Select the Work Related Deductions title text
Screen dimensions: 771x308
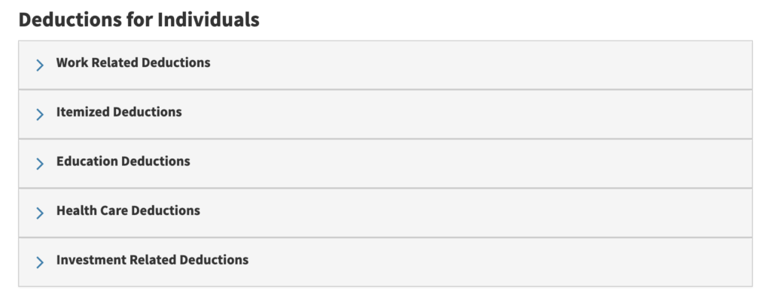coord(133,63)
